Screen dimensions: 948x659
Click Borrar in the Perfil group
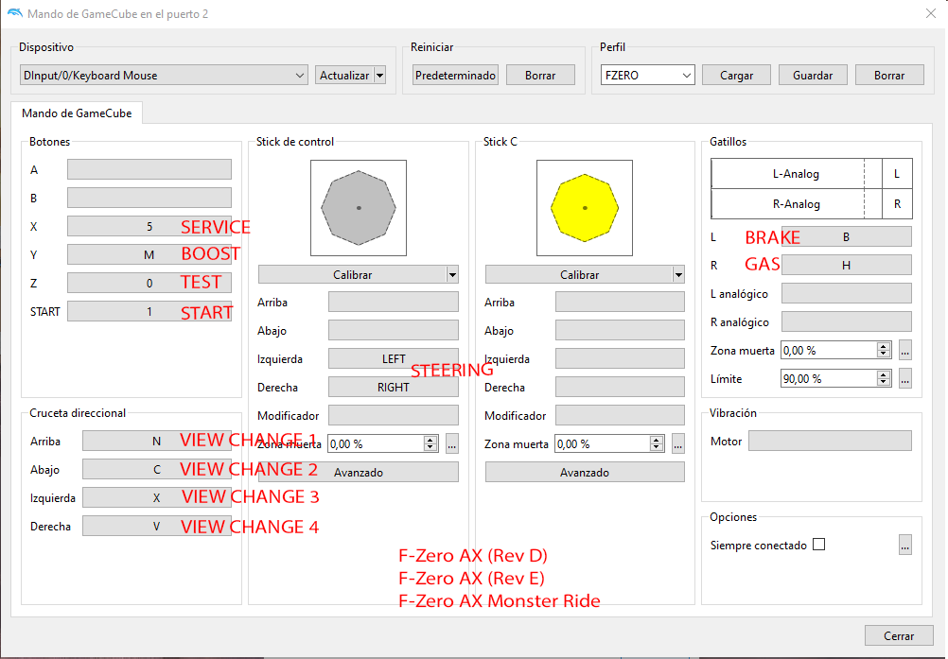[x=889, y=75]
